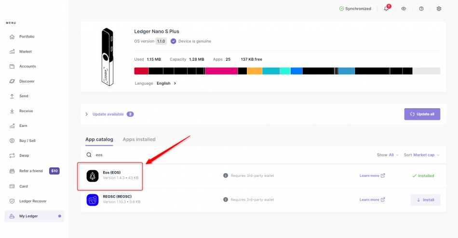Click the Device is genuine checkmark icon
Screen dimensions: 458x238
(174, 41)
